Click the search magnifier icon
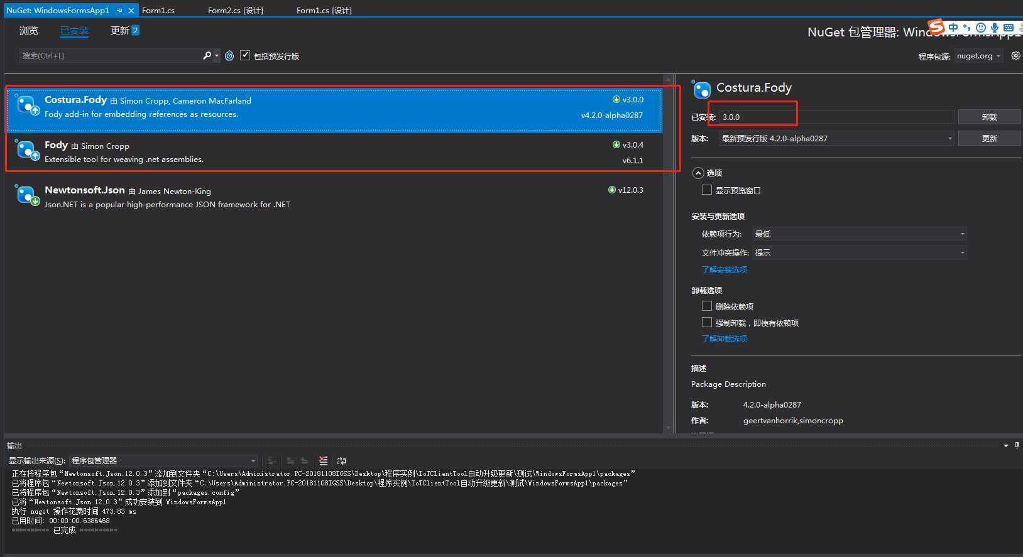1023x557 pixels. click(207, 55)
